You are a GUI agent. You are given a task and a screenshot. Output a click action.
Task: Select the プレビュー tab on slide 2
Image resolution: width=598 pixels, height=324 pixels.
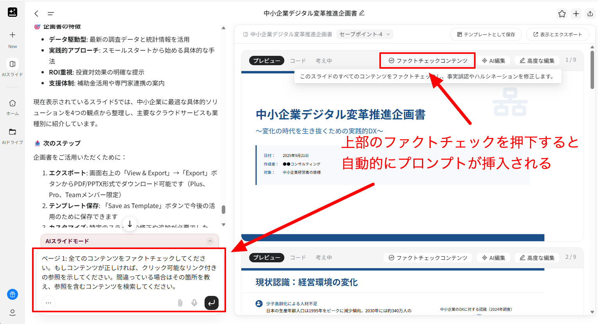click(x=266, y=257)
